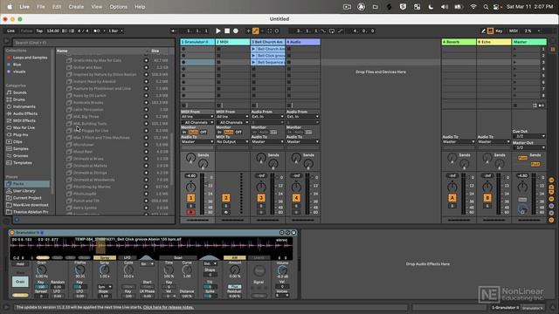The width and height of the screenshot is (559, 314).
Task: Adjust Granulator Volume knob
Action: [x=282, y=270]
